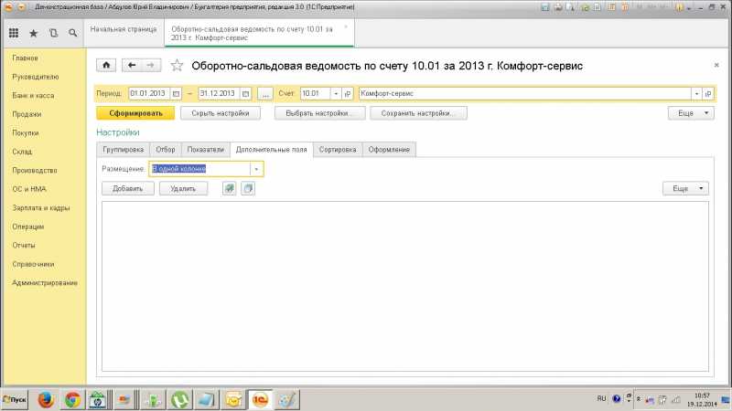Open the Руководителю section

[36, 77]
